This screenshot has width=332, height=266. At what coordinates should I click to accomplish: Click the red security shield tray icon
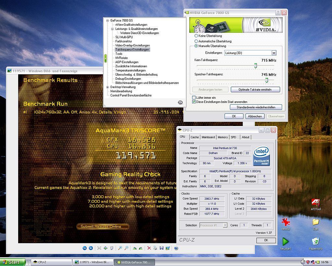(308, 262)
